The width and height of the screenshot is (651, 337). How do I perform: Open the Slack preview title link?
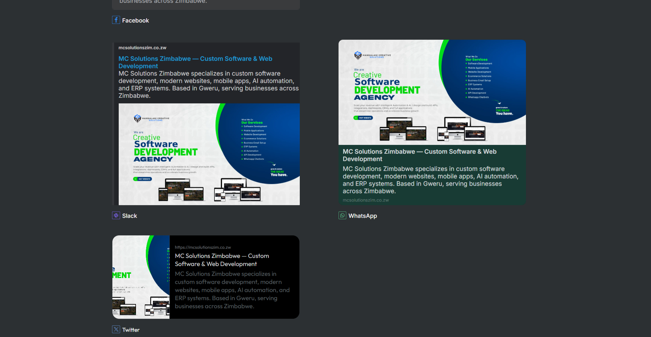coord(195,62)
